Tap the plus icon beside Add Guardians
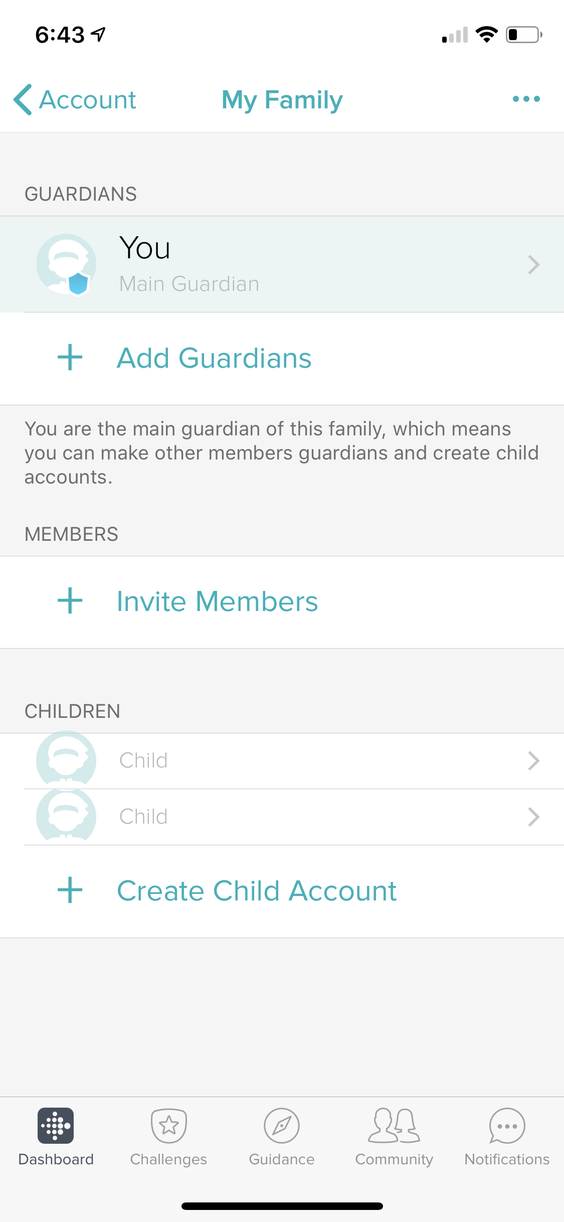 tap(70, 358)
